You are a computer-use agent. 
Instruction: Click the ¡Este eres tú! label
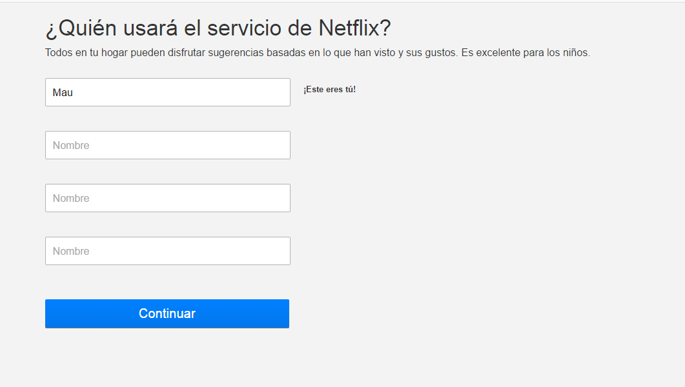pyautogui.click(x=329, y=90)
